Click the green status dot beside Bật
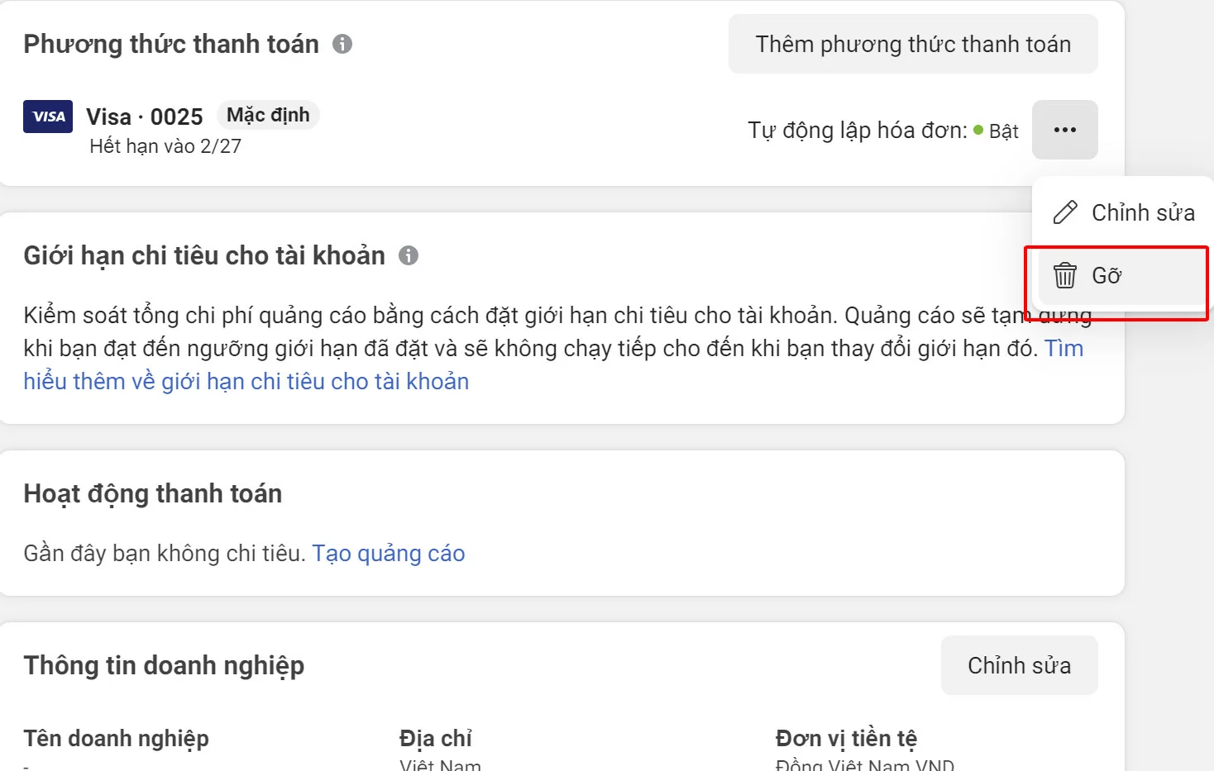The width and height of the screenshot is (1214, 771). coord(978,131)
